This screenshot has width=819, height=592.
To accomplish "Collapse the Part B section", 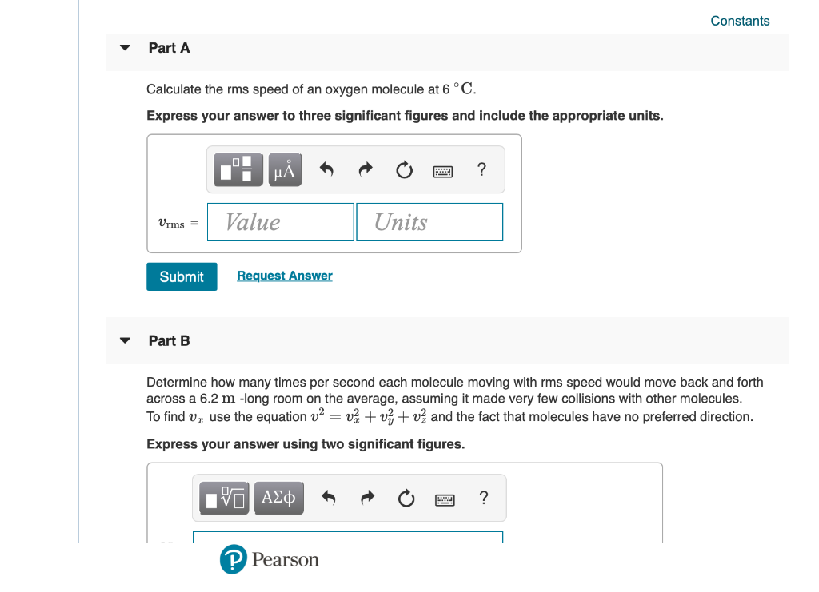I will pos(125,340).
